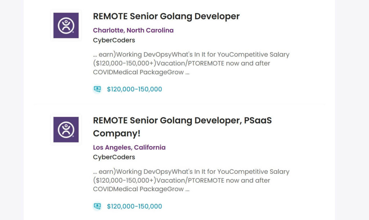Click the Los Angeles listing's description snippet
The image size is (369, 220).
coord(191,180)
